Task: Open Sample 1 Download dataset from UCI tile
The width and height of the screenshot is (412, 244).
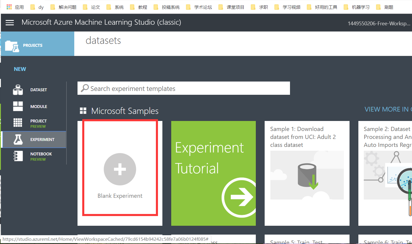Action: (x=307, y=173)
